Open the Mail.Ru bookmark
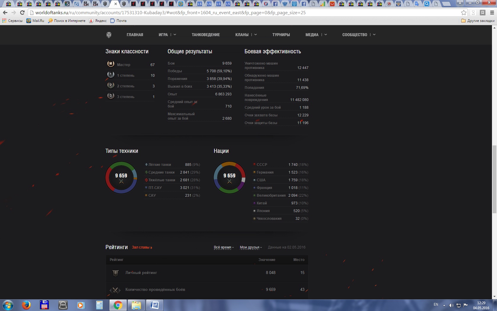This screenshot has width=497, height=311. 35,21
